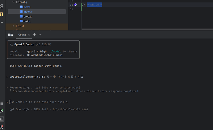The width and height of the screenshot is (213, 130).
Task: Open the list-style tool window icon
Action: coord(2,103)
